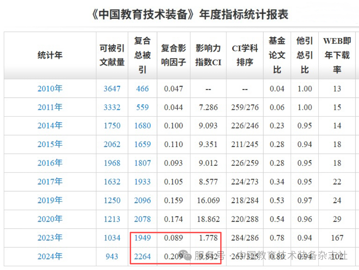Click the 2096 total citations link
This screenshot has width=359, height=270.
click(x=142, y=201)
